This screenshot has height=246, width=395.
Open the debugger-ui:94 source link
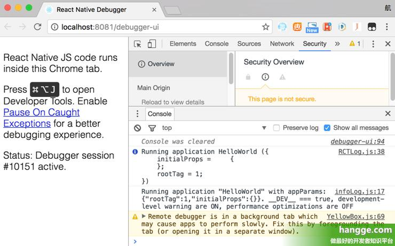click(357, 141)
